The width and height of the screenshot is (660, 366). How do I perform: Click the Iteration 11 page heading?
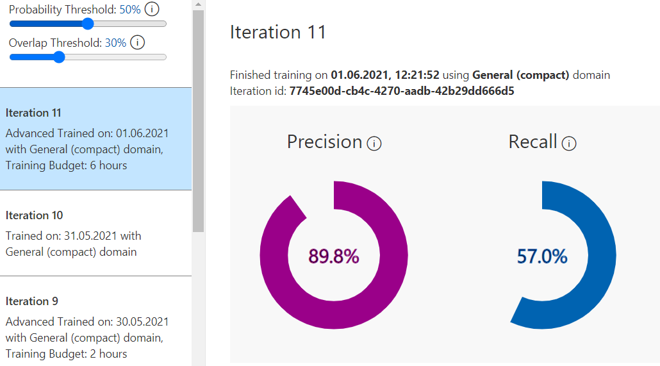point(278,33)
